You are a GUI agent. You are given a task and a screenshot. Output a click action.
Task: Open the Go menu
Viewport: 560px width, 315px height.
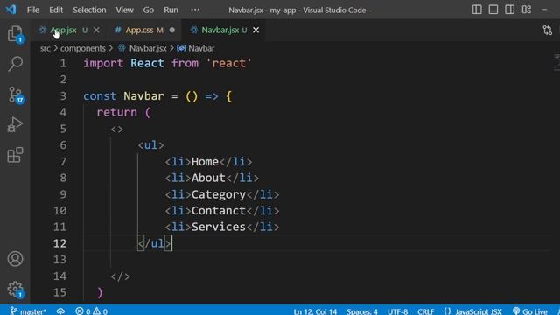pos(148,10)
